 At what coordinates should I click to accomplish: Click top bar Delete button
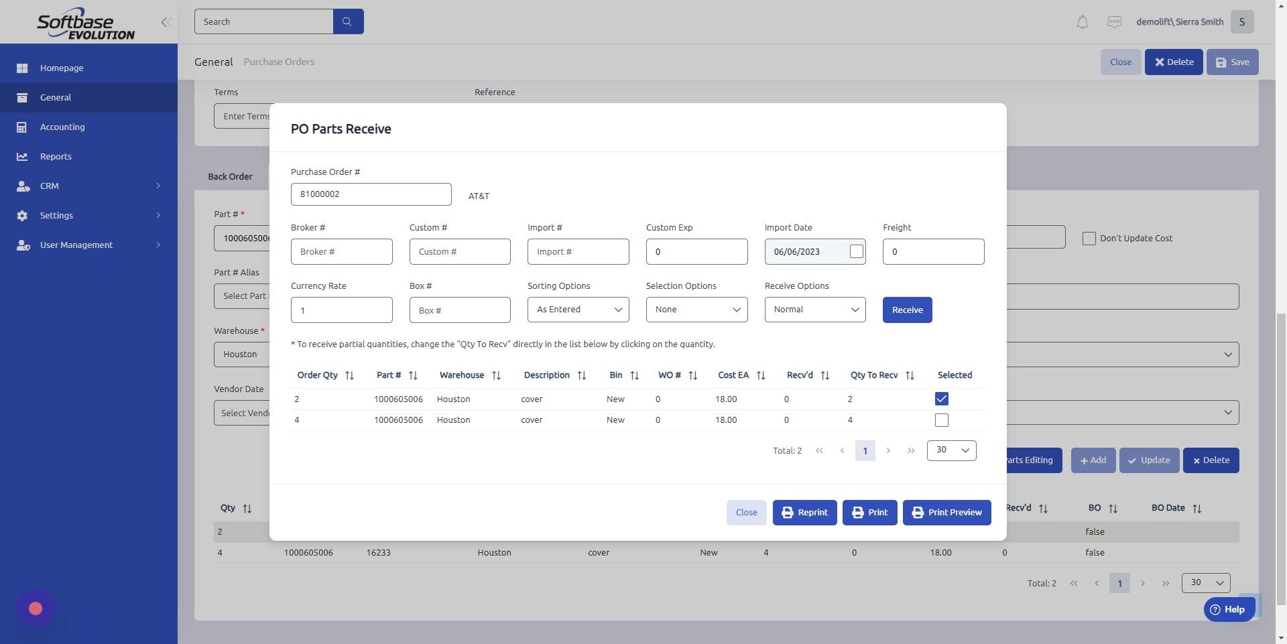(x=1173, y=62)
